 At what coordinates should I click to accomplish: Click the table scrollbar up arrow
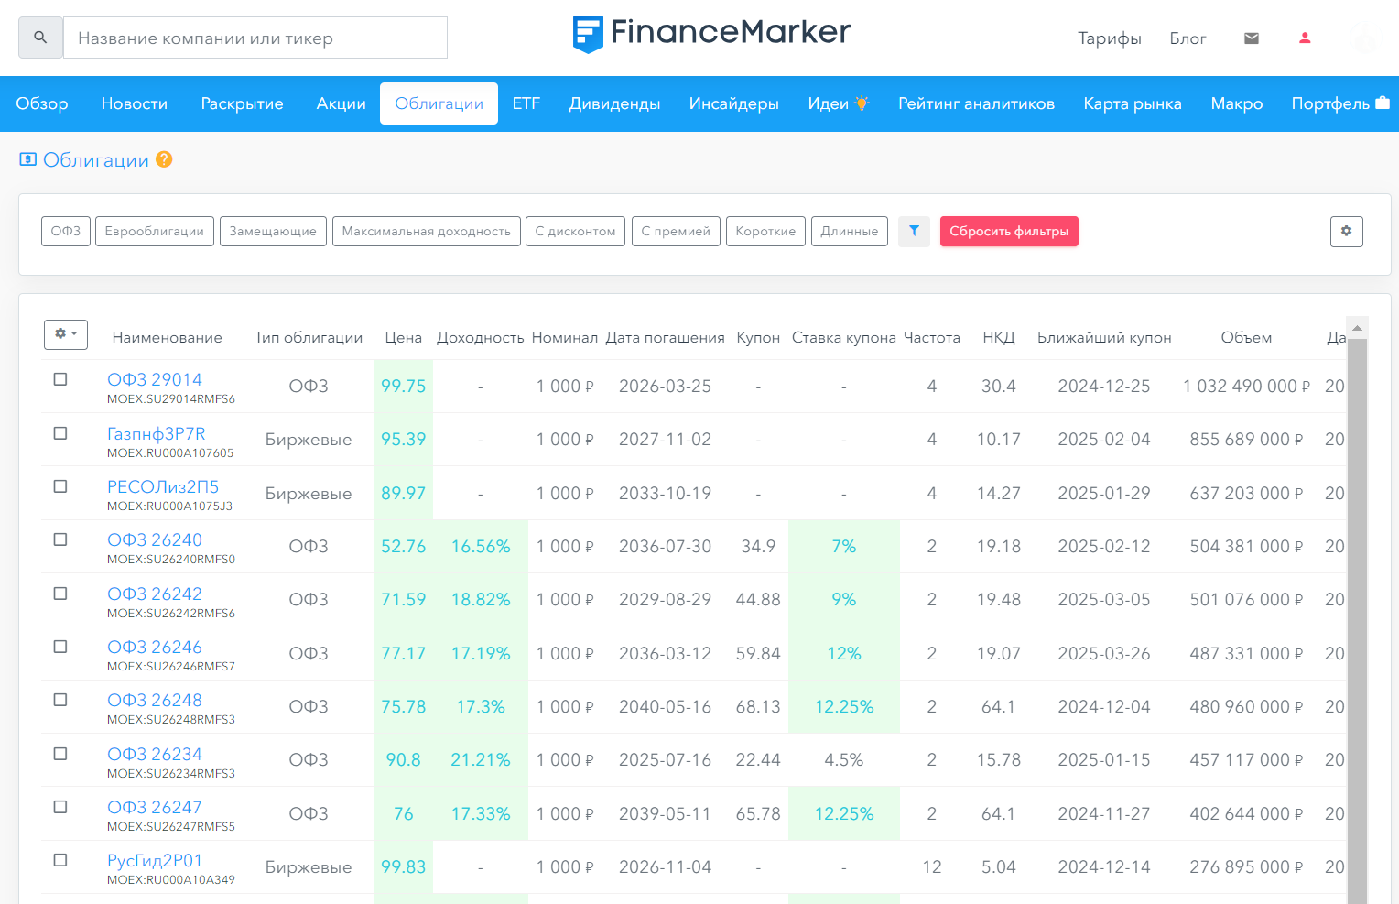[x=1357, y=327]
